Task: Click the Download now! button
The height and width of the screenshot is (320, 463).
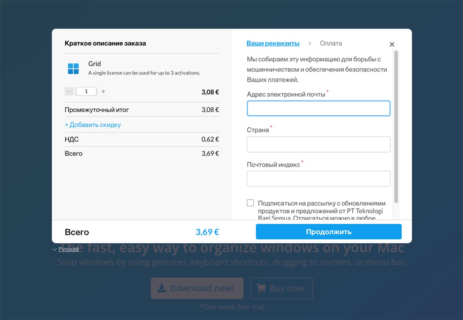Action: point(197,288)
